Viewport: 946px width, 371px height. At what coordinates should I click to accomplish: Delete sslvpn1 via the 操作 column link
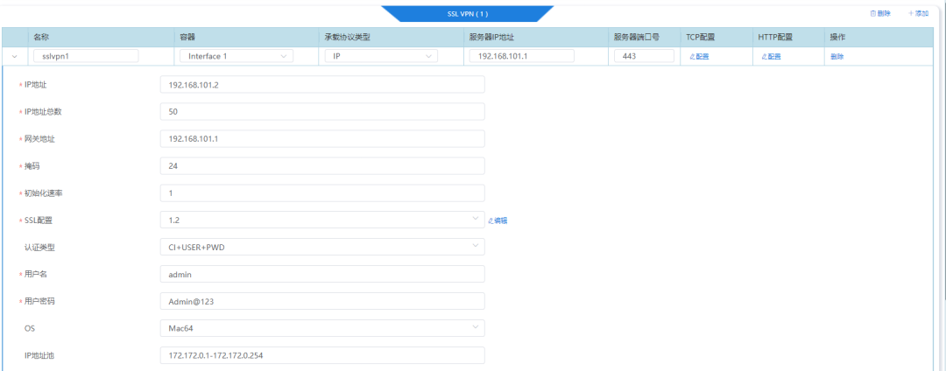(837, 56)
